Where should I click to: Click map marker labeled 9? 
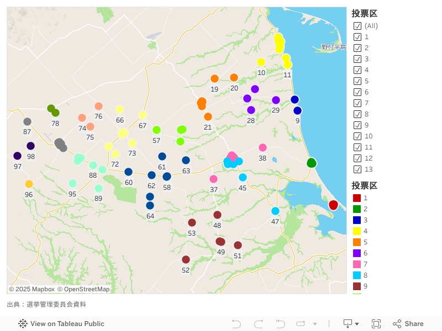point(297,111)
